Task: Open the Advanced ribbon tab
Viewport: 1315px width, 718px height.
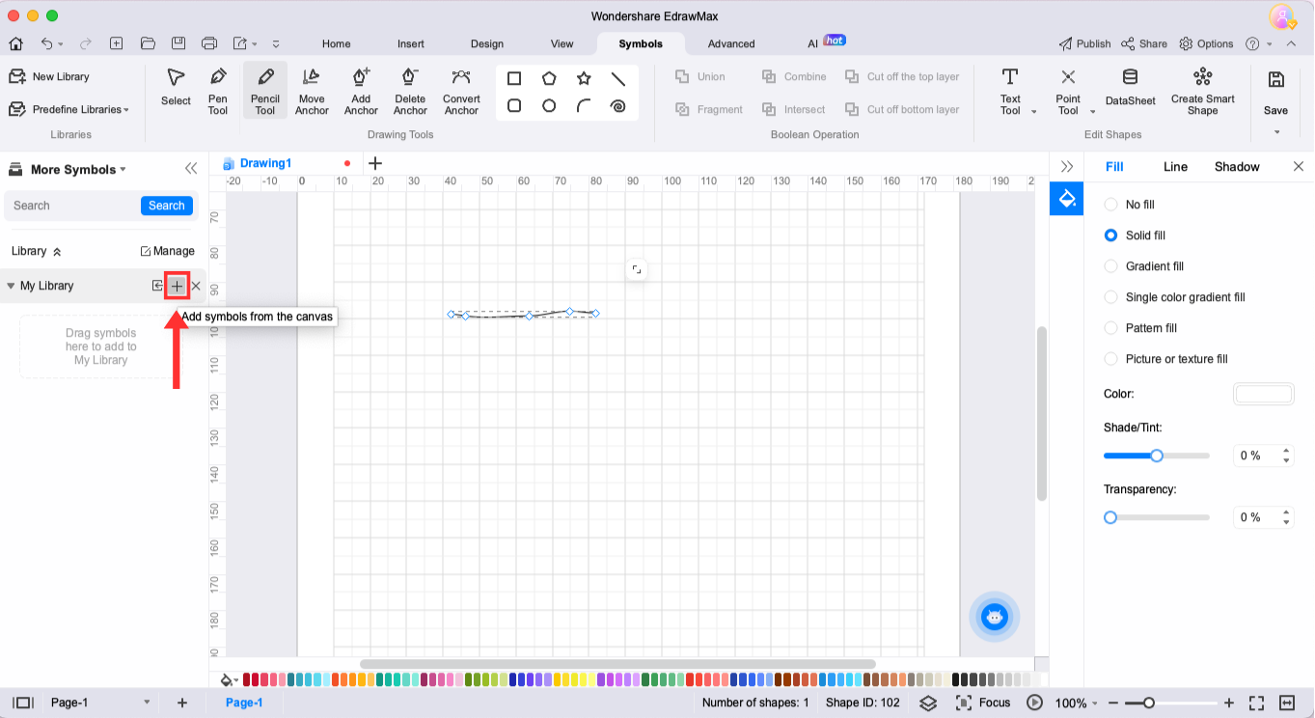Action: click(731, 43)
